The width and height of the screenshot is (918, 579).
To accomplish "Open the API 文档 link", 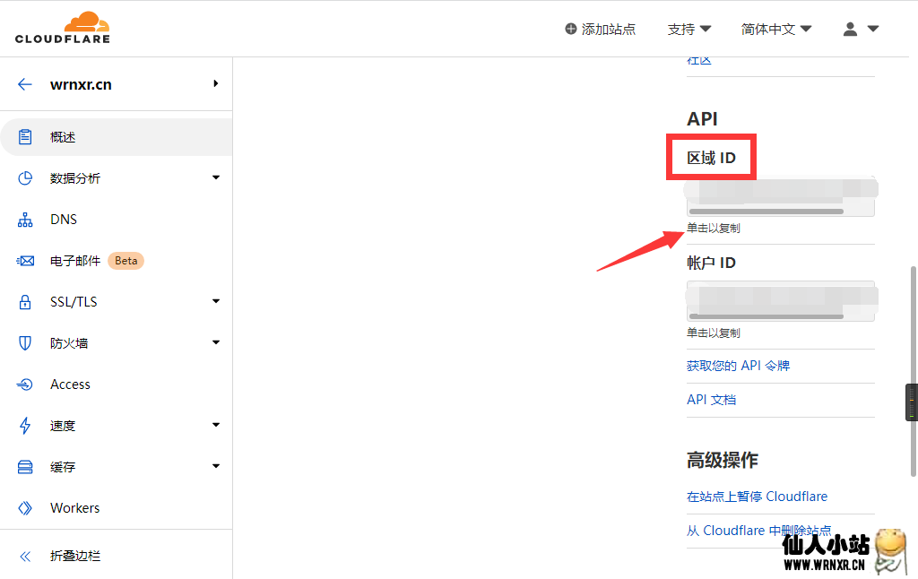I will 711,400.
